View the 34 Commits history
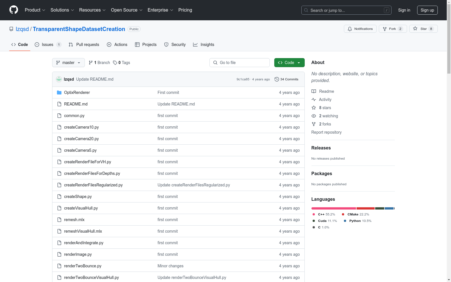 click(x=286, y=79)
